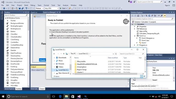
Task: Open the Store app from the taskbar
Action: click(x=73, y=97)
